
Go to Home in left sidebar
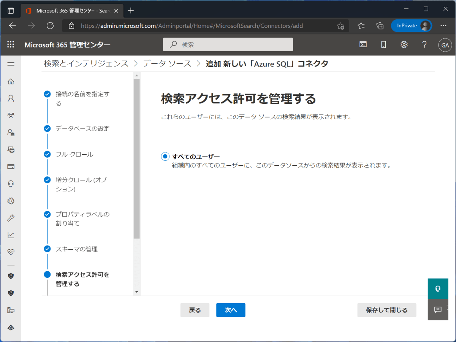click(11, 81)
